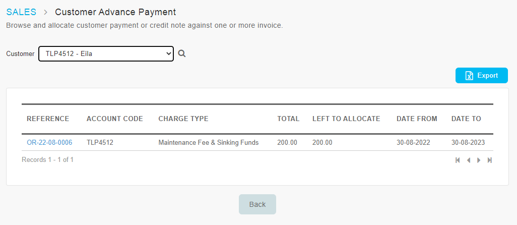517x225 pixels.
Task: Sort by CHARGE TYPE column header
Action: (x=183, y=119)
